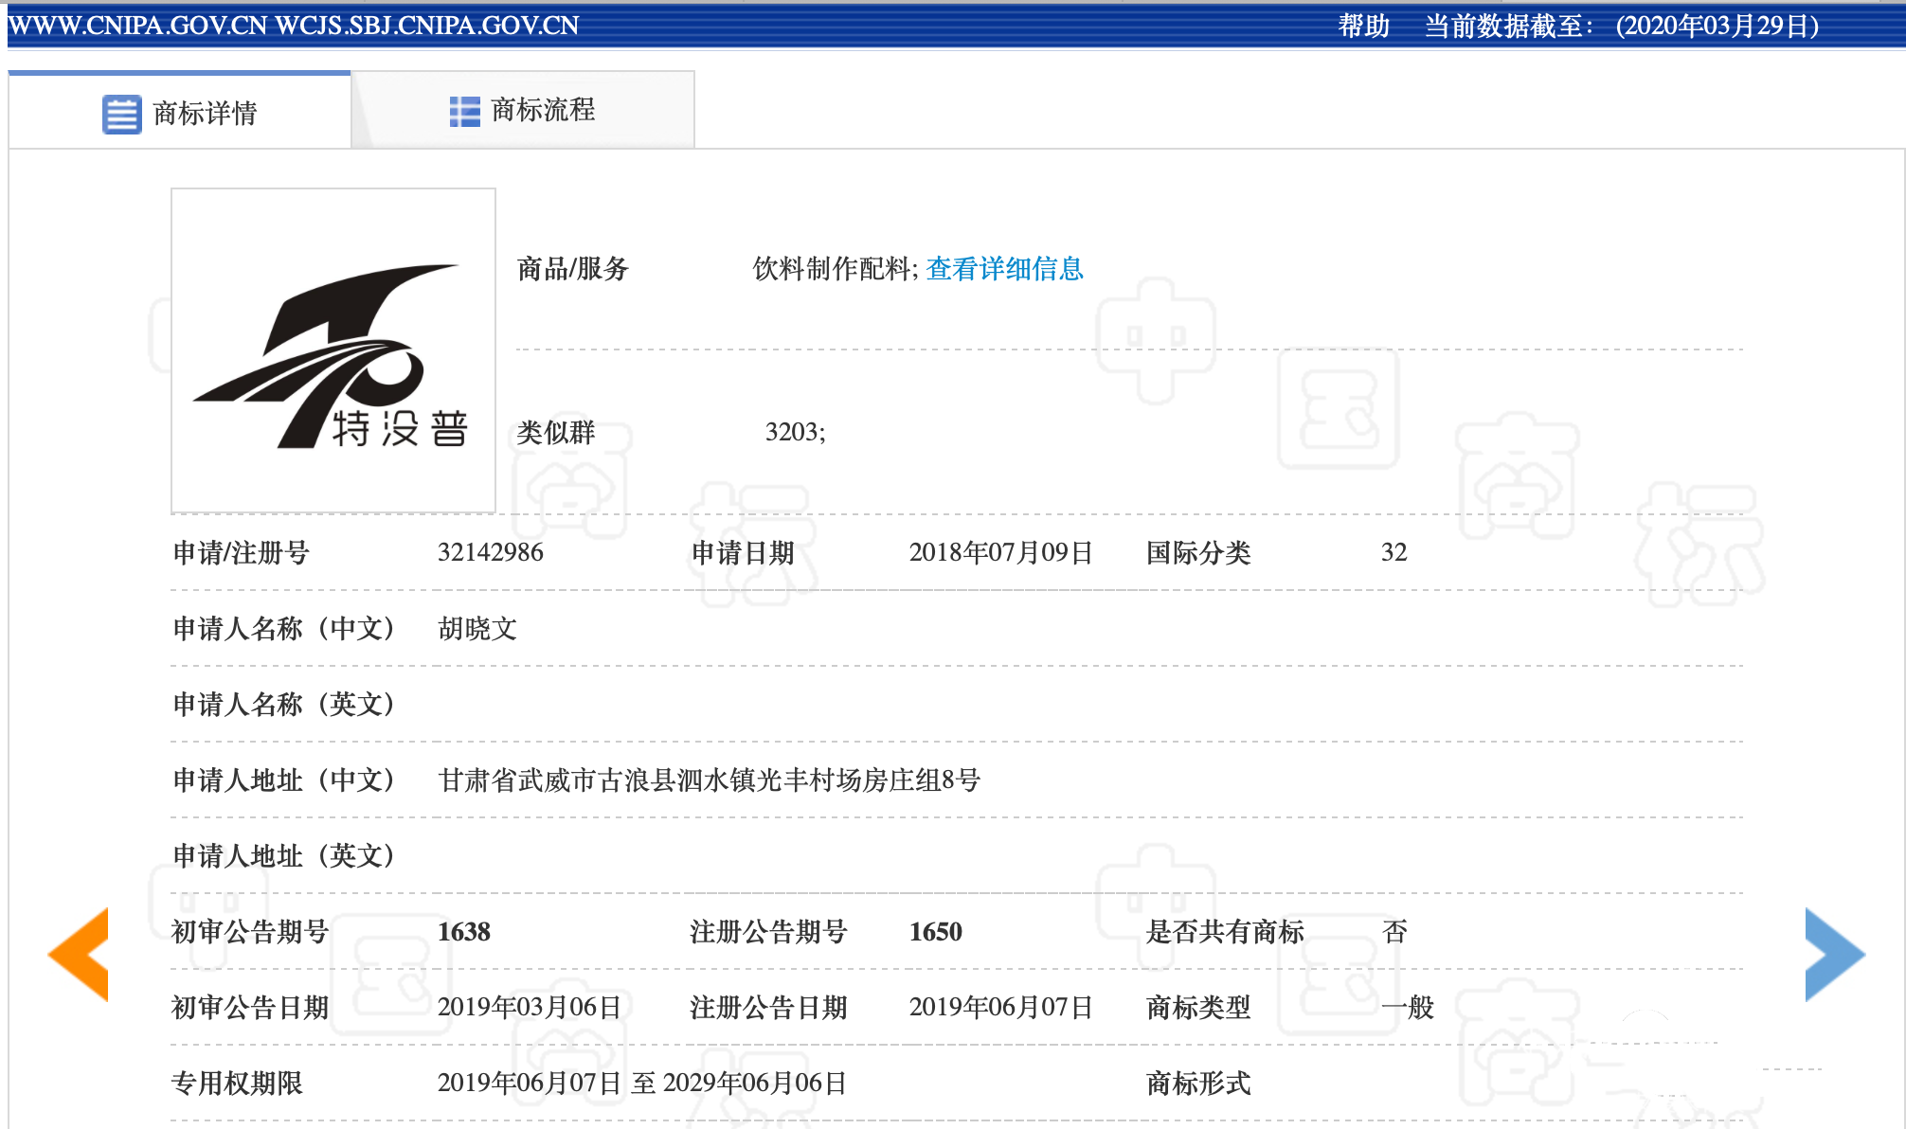Go to previous trademark with orange arrow
This screenshot has width=1906, height=1129.
point(79,954)
